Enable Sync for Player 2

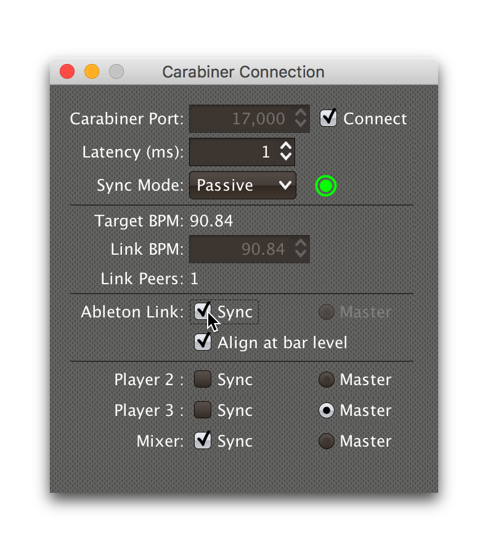click(x=203, y=380)
